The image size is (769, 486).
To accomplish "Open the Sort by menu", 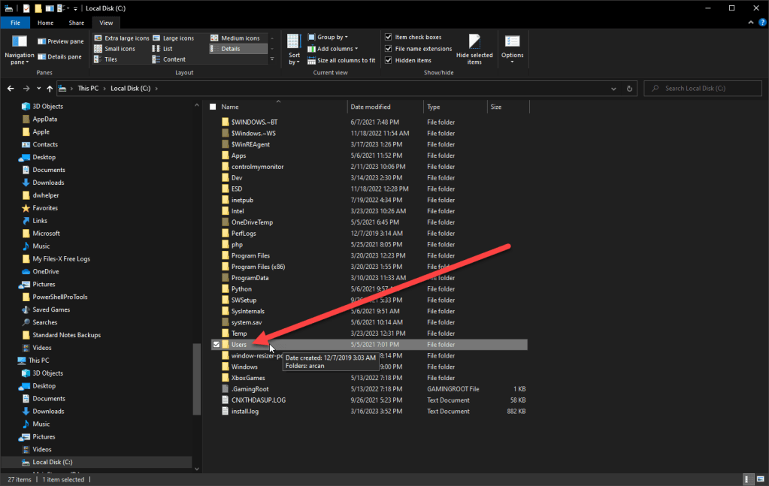I will click(294, 48).
